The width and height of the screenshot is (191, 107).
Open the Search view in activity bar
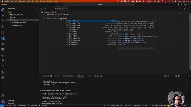tap(3, 15)
